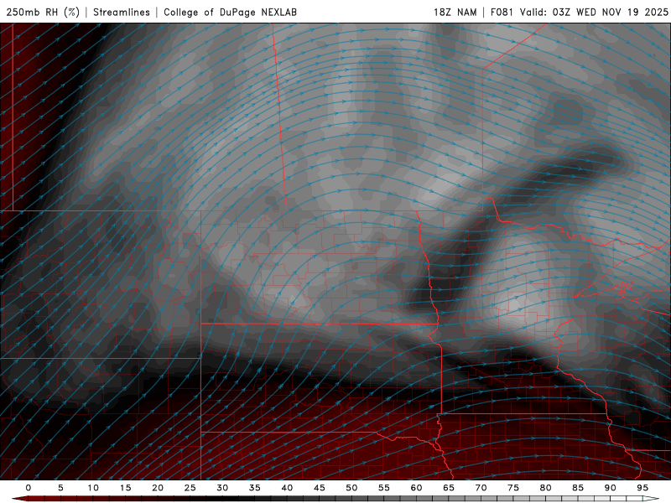Click the "18Z NAM" model run label
The height and width of the screenshot is (503, 671).
(x=455, y=12)
